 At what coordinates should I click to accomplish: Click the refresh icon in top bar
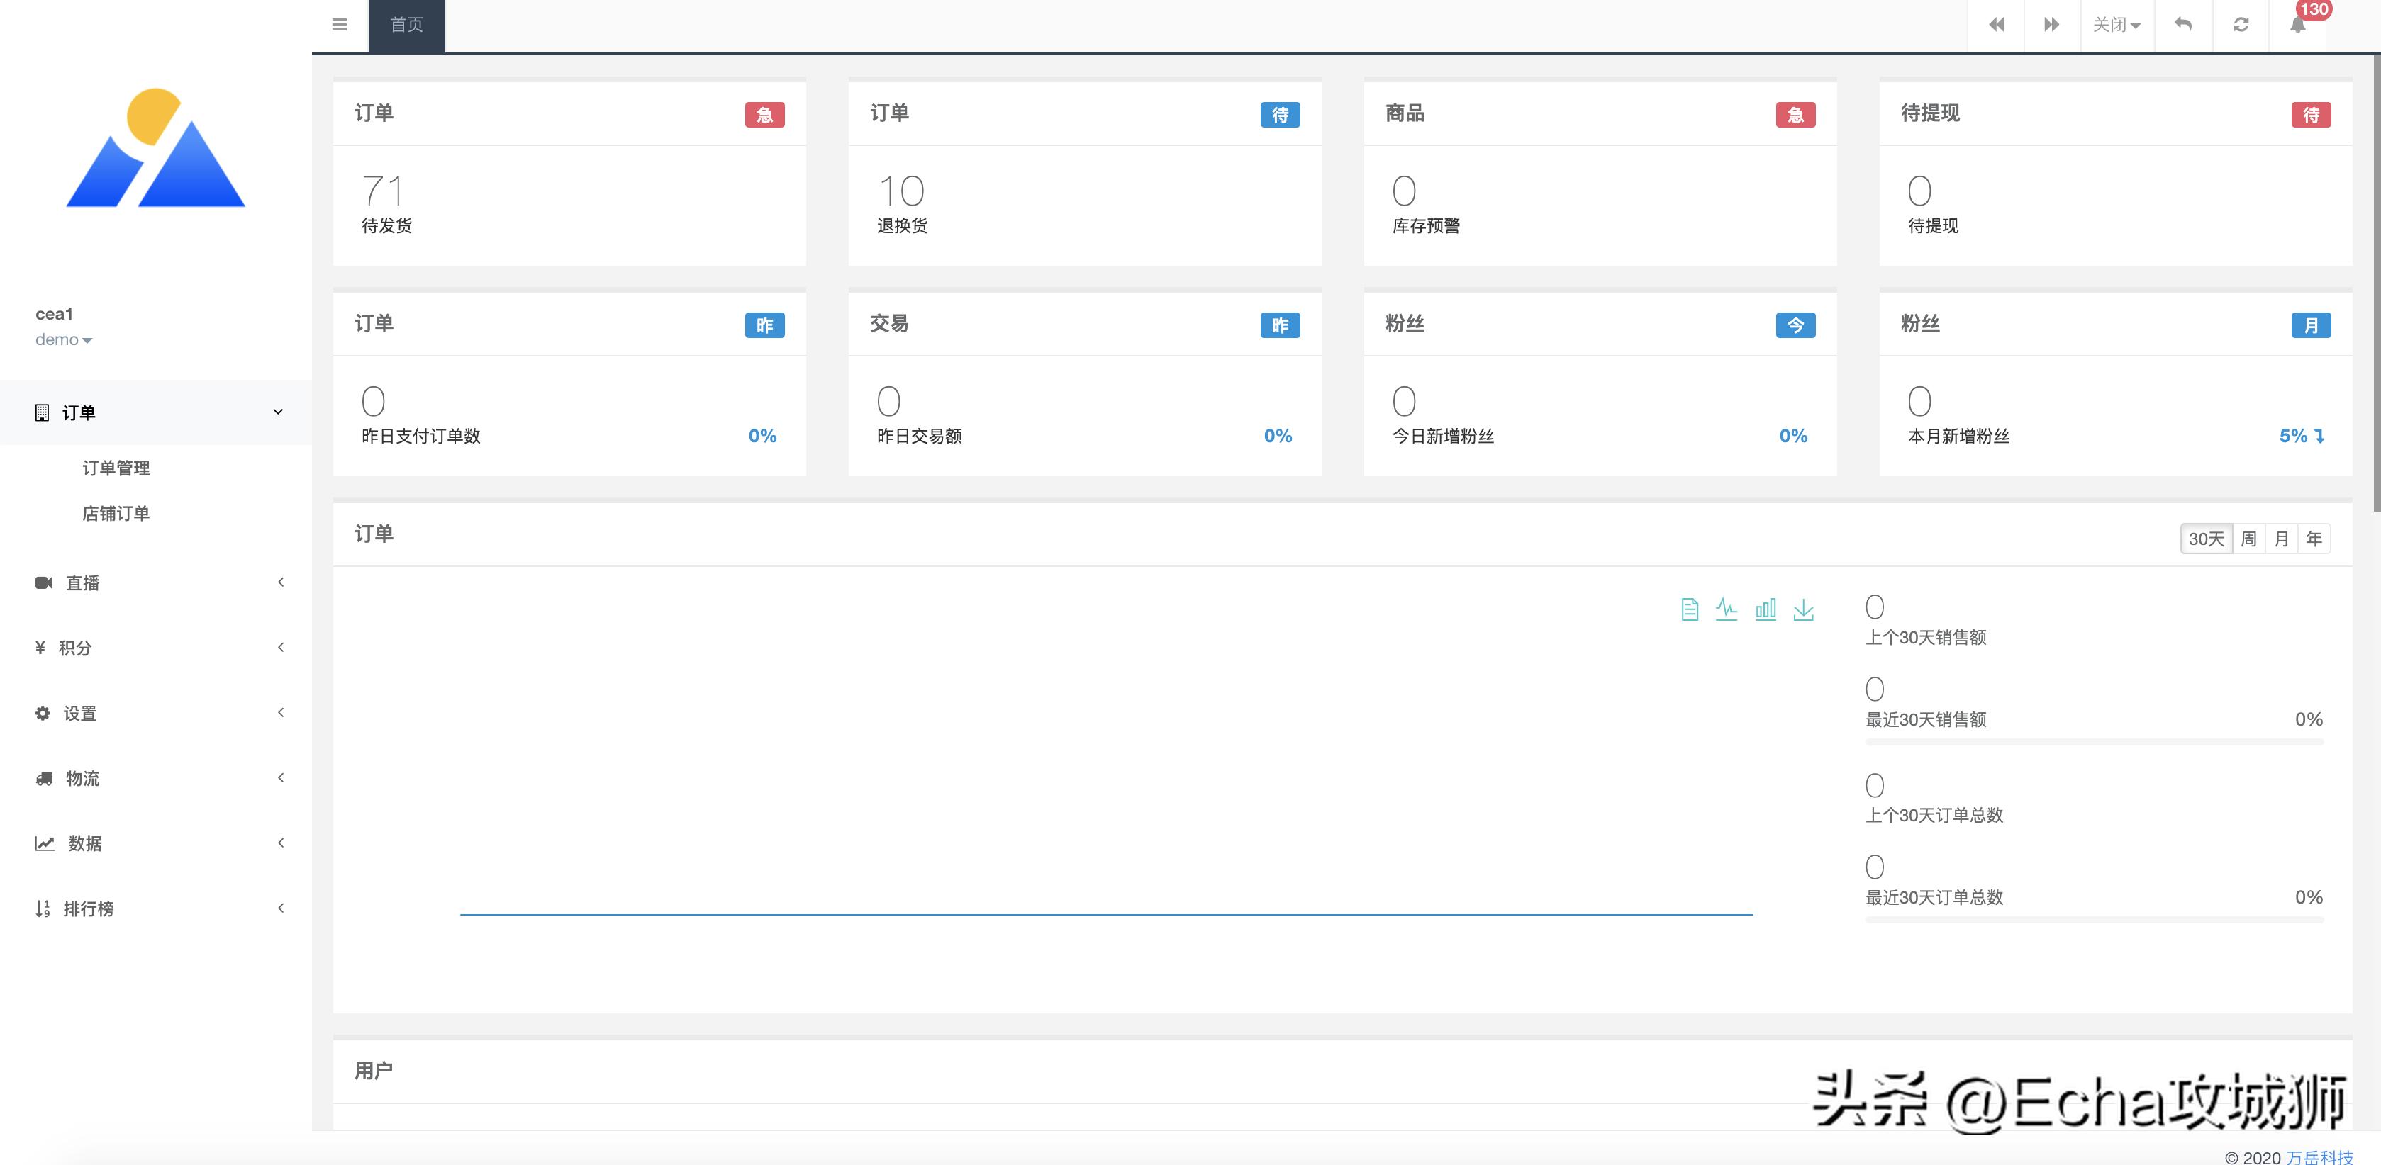point(2241,25)
